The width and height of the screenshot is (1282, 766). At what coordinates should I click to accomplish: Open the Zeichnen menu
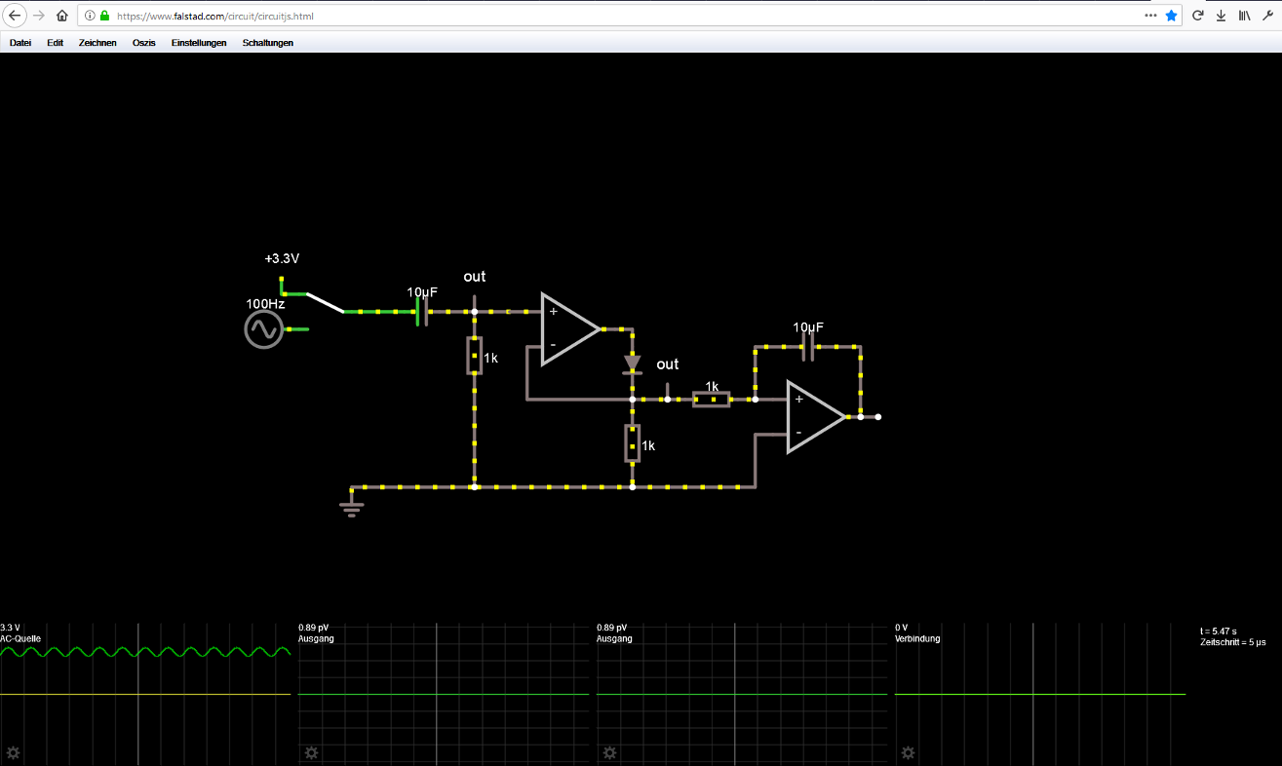click(x=97, y=43)
